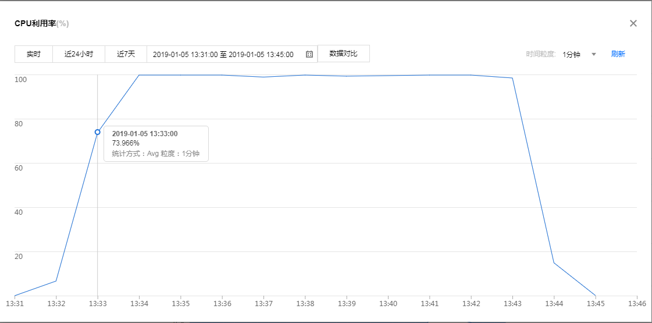Select the 近7天 time range

126,54
